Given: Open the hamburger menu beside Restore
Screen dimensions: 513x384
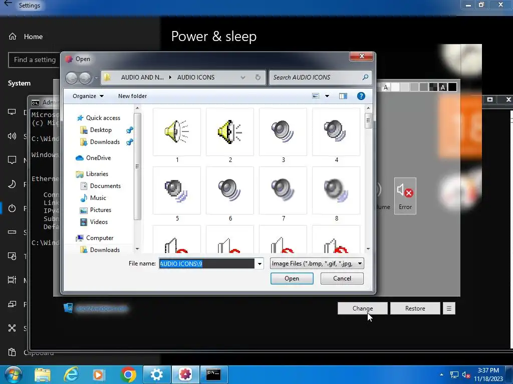Looking at the screenshot, I should click(x=449, y=308).
